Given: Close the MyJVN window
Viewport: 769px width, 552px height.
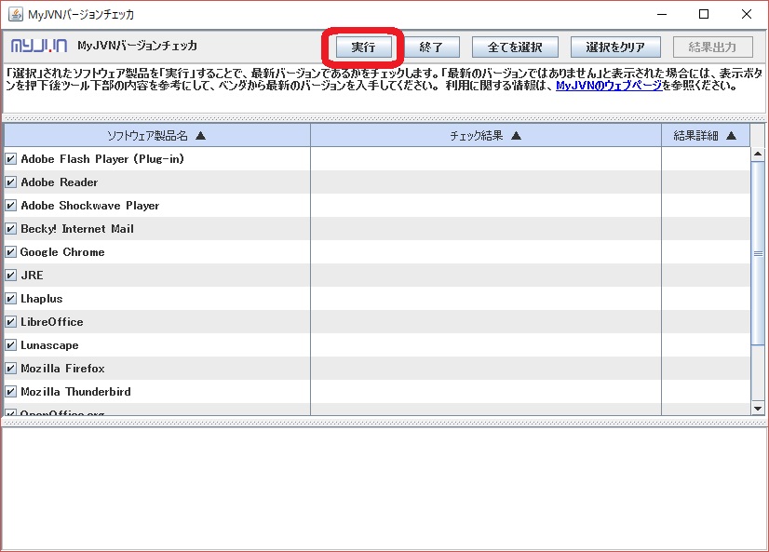Looking at the screenshot, I should 747,14.
